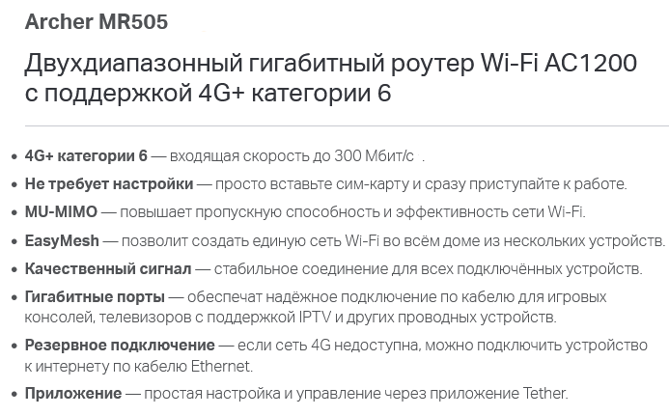Click the EasyMesh description about a unified network
Screen dimensions: 669x416
tap(393, 241)
